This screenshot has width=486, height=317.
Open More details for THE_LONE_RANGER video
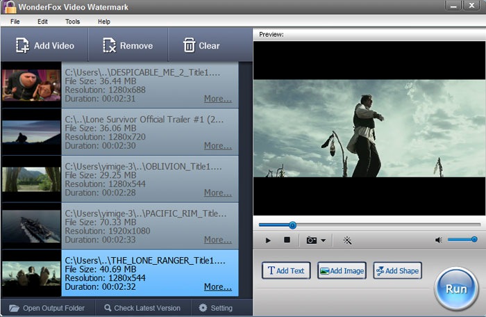(x=217, y=287)
